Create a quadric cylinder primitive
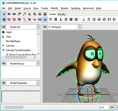The image size is (118, 111). coord(89,19)
